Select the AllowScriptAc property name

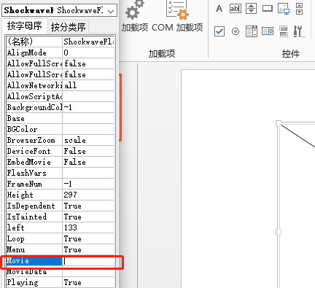(34, 96)
